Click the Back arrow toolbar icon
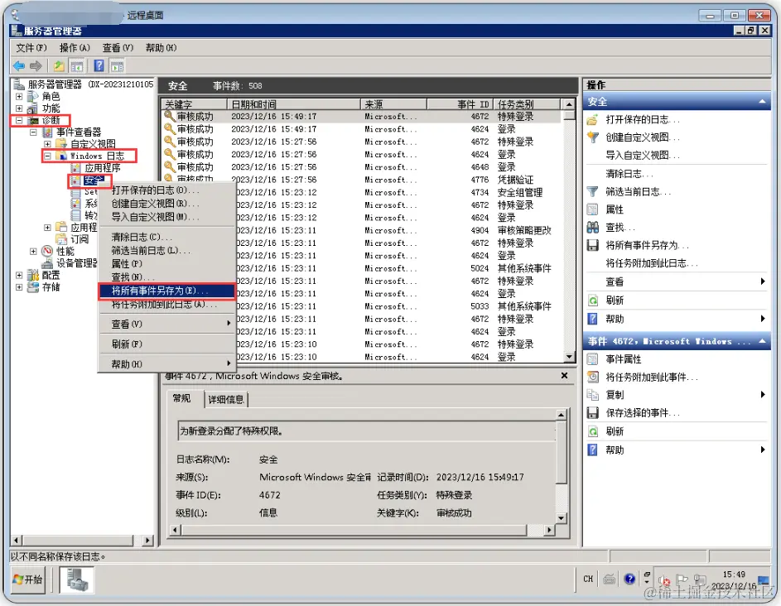781x606 pixels. pyautogui.click(x=19, y=65)
